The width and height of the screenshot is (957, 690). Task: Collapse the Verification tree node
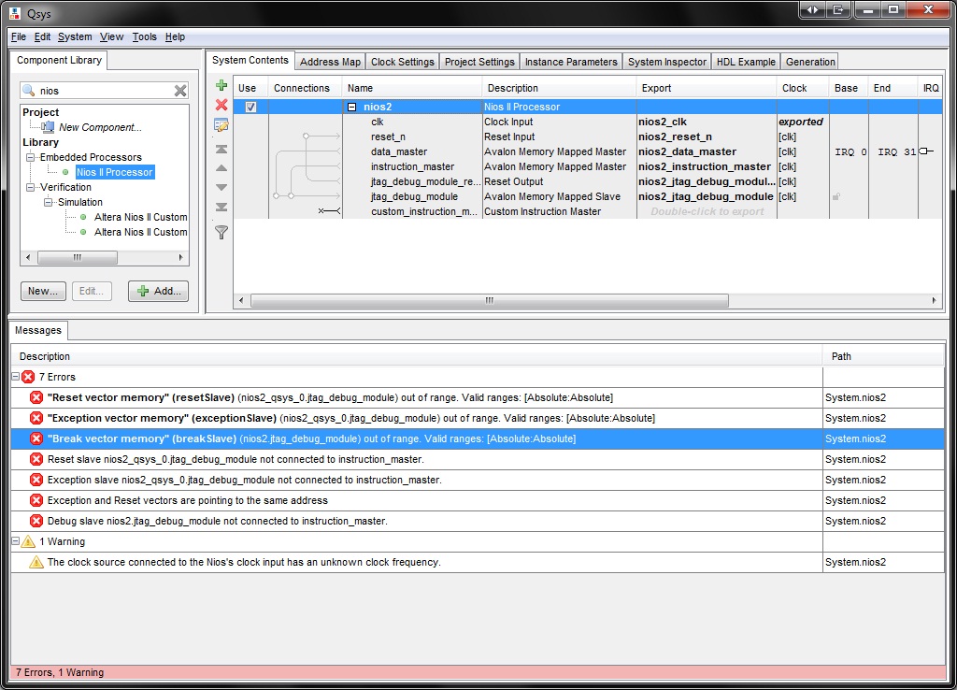(x=30, y=187)
